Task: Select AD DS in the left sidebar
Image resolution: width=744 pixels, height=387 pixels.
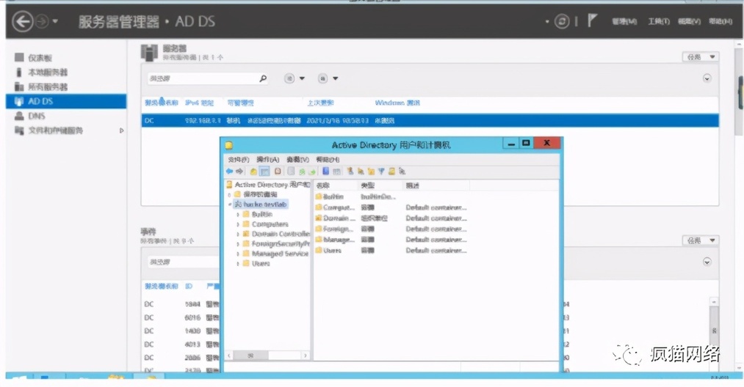Action: coord(66,101)
